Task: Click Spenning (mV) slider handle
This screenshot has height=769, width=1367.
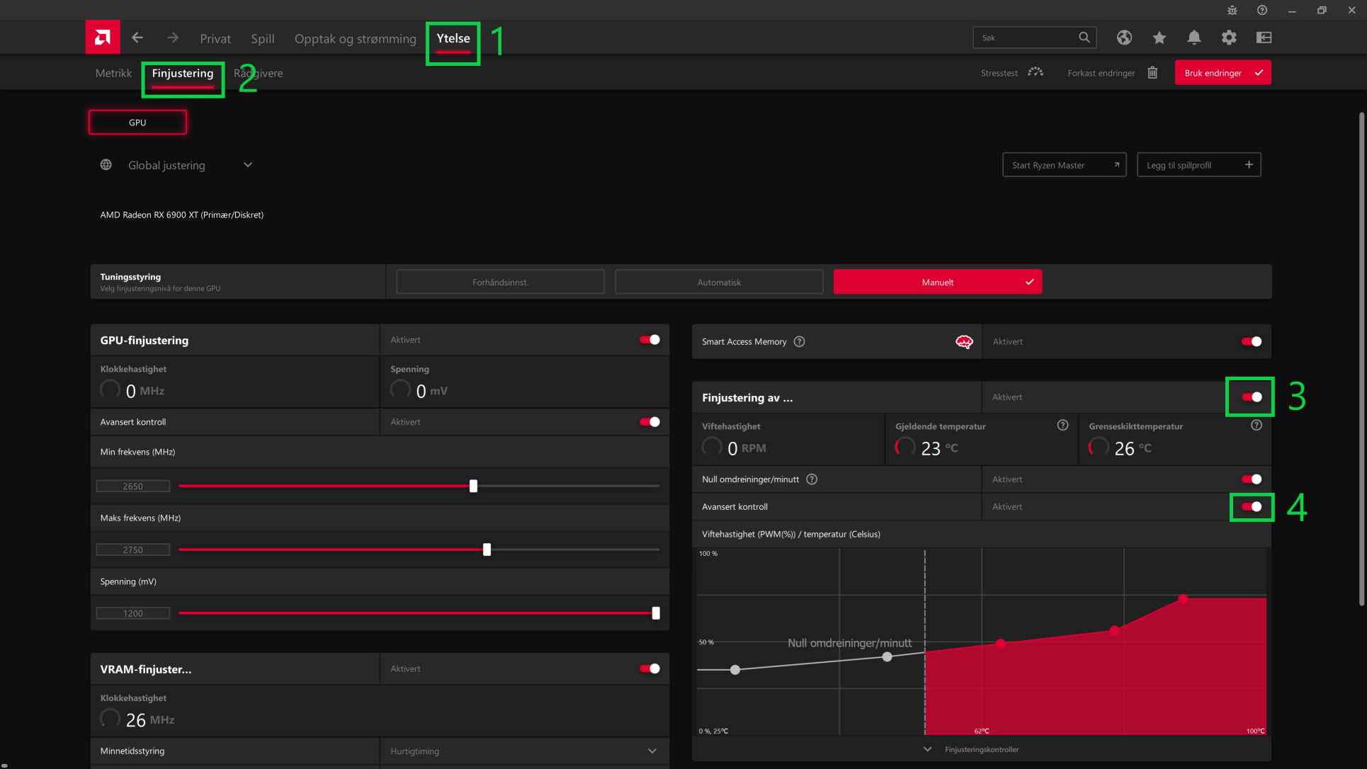Action: click(656, 613)
